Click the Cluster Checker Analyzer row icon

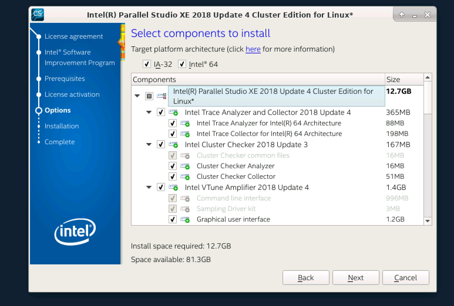pyautogui.click(x=185, y=166)
